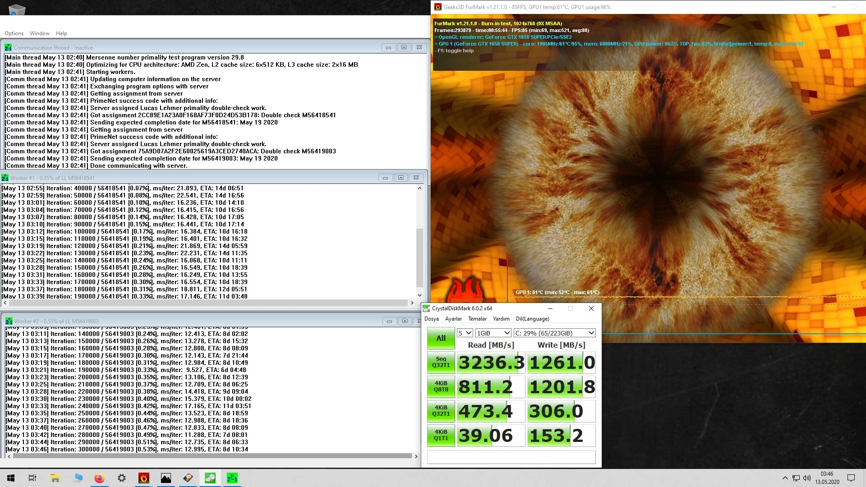The width and height of the screenshot is (866, 487).
Task: Open the Windows Start menu
Action: [x=11, y=478]
